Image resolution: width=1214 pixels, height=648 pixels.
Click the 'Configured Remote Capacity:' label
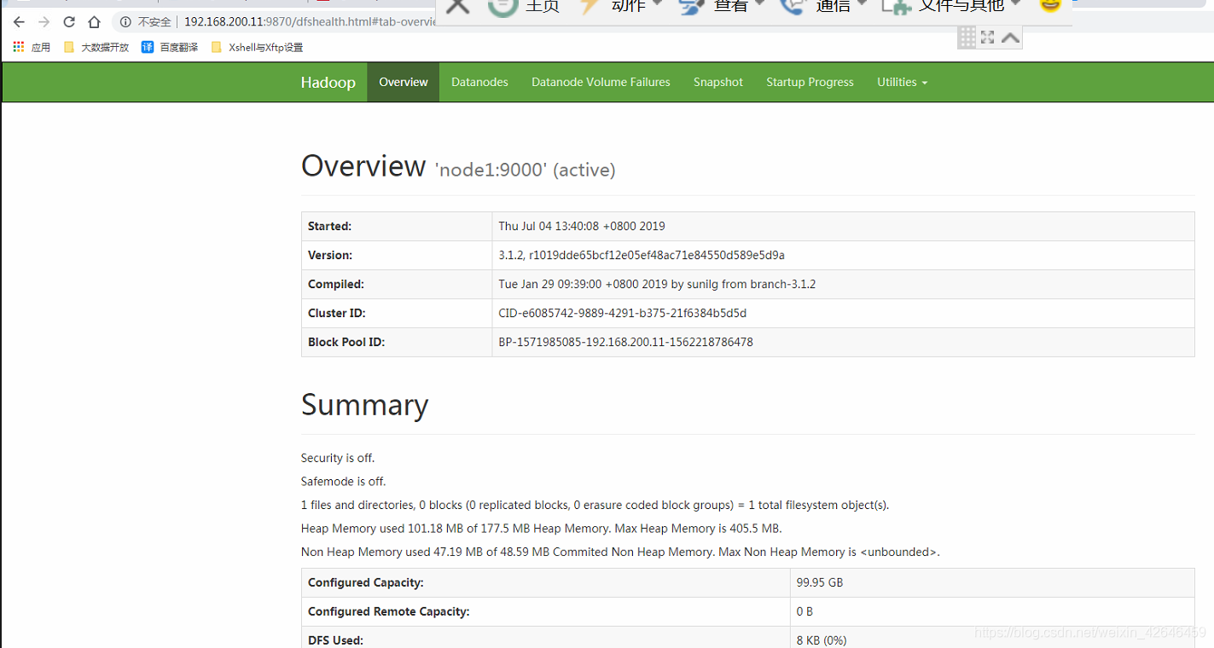(389, 612)
